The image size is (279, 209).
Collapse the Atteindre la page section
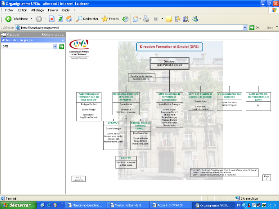[63, 40]
